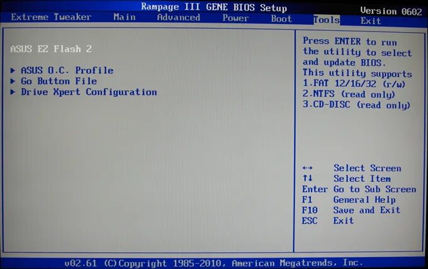This screenshot has height=269, width=428.
Task: Click the 'Select Item' key hint
Action: click(x=362, y=179)
